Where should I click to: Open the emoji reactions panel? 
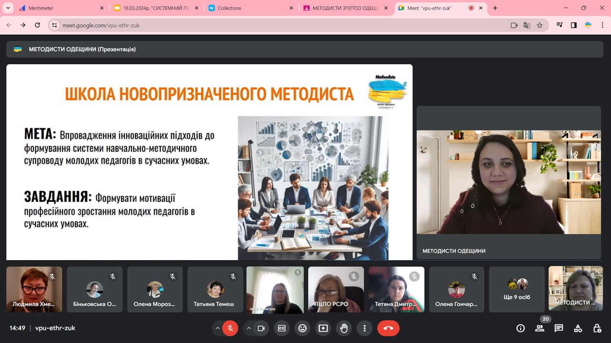[x=302, y=328]
